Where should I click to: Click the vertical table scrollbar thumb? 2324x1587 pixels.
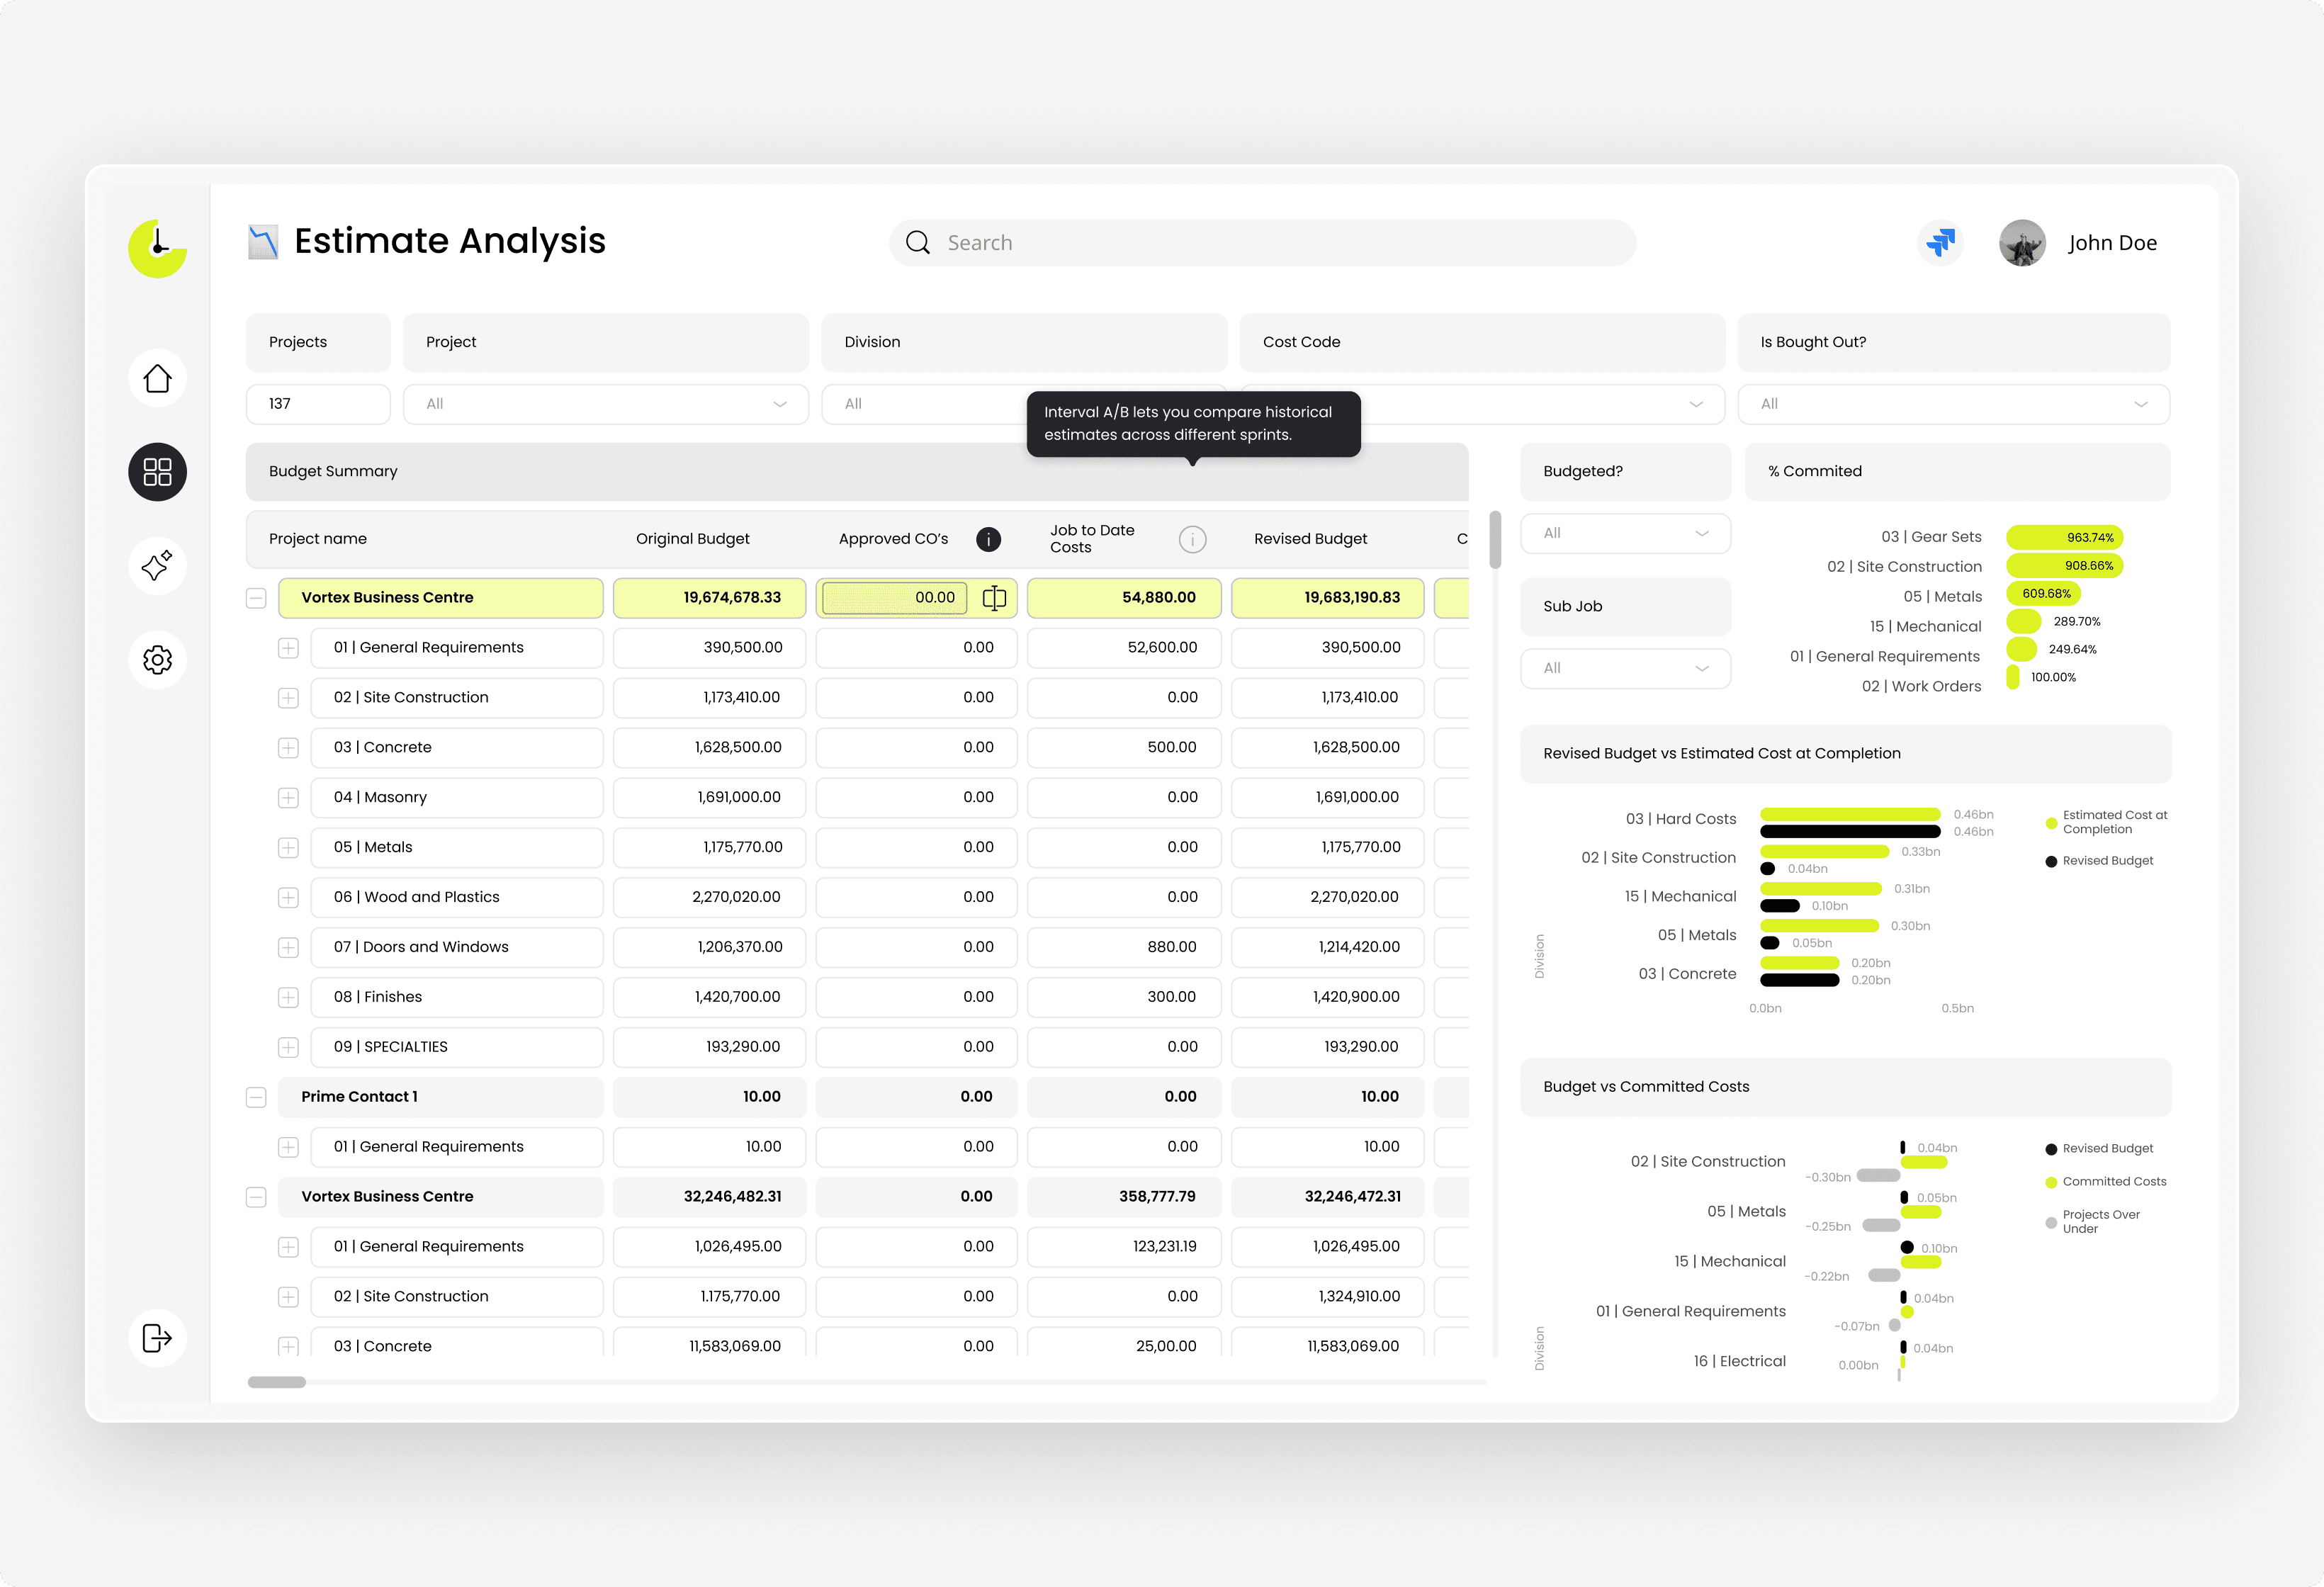1495,539
